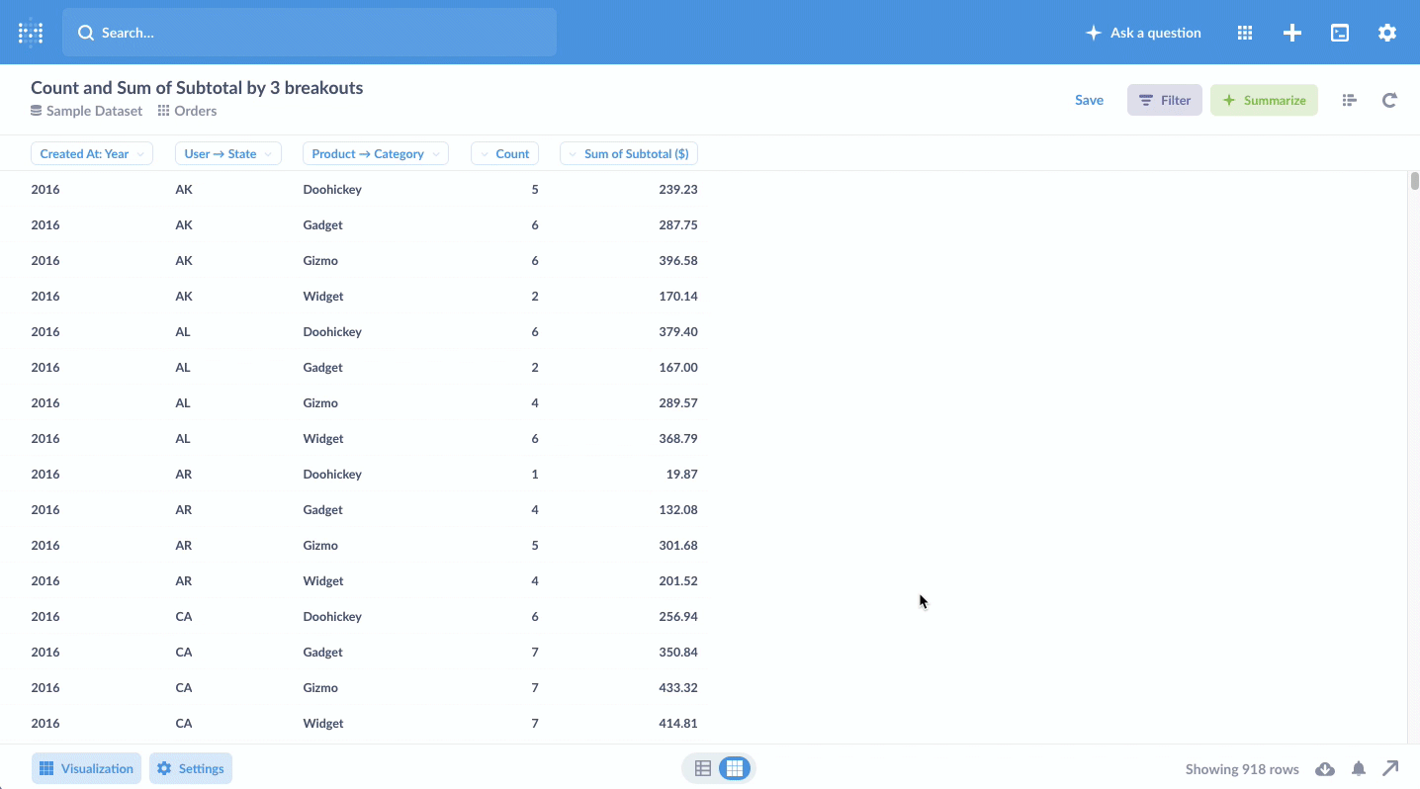Expand the Sum of Subtotal column menu

click(628, 153)
